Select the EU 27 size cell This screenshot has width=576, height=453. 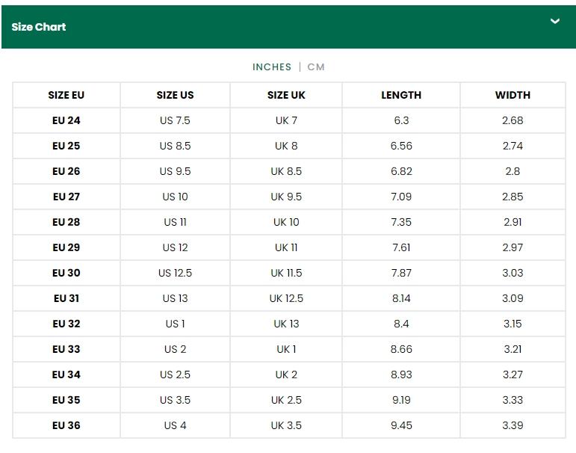pyautogui.click(x=66, y=197)
